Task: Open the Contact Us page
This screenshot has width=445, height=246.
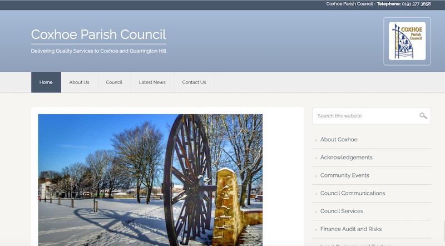Action: (194, 82)
